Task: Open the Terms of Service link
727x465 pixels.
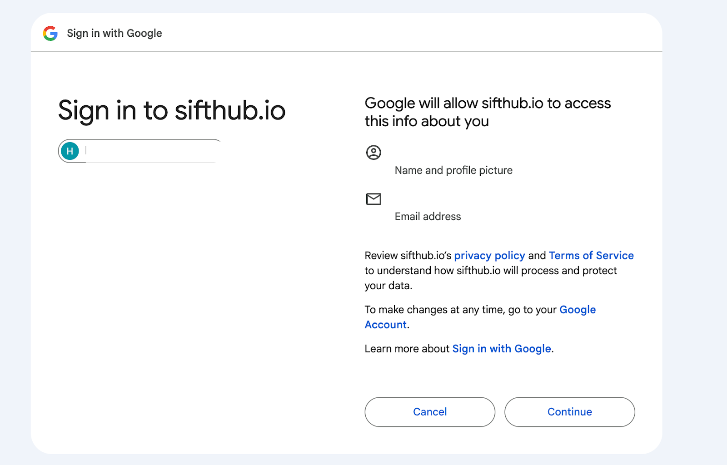Action: [x=591, y=256]
